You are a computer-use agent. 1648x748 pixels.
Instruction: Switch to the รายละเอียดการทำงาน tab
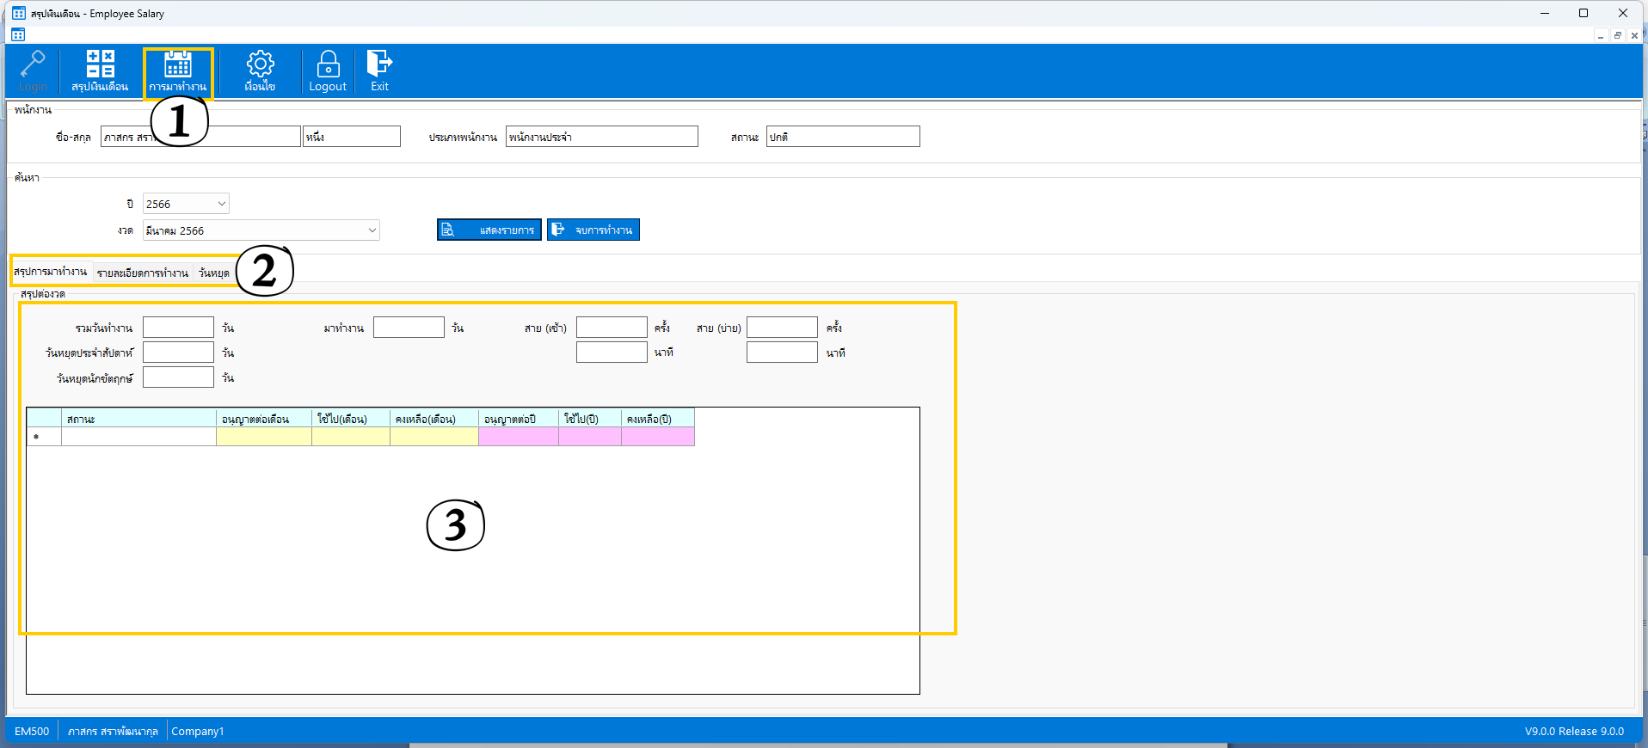coord(143,273)
